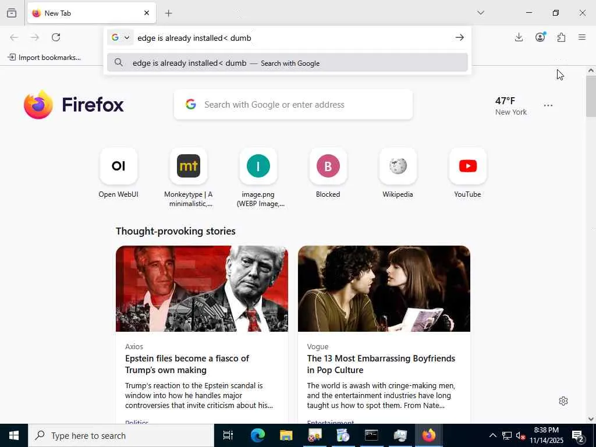The width and height of the screenshot is (596, 447).
Task: Select the 'Search with Google' suggestion row
Action: pyautogui.click(x=287, y=63)
